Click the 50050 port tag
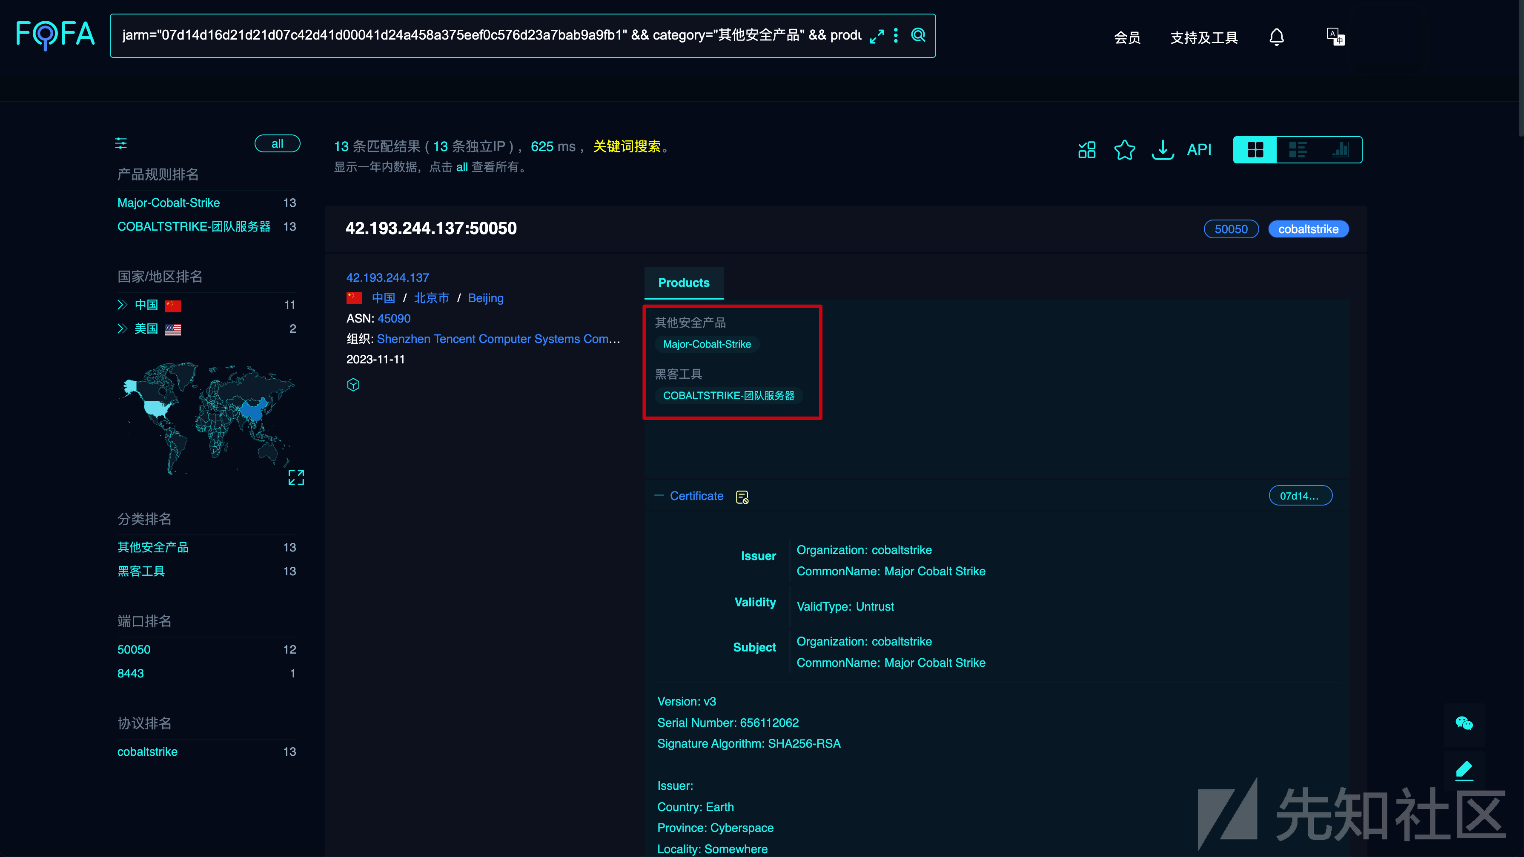1524x857 pixels. coord(1231,229)
